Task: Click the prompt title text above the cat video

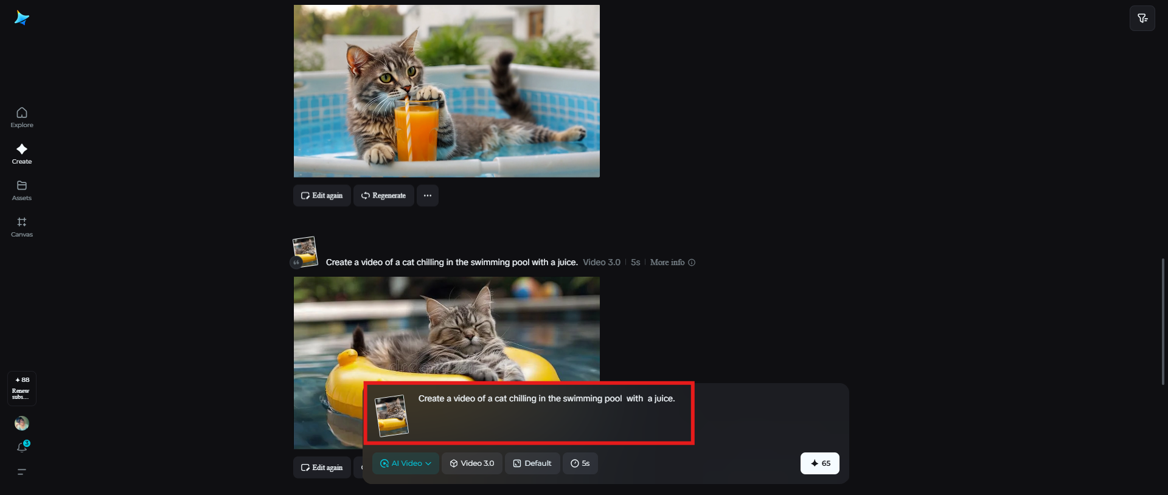Action: (x=451, y=263)
